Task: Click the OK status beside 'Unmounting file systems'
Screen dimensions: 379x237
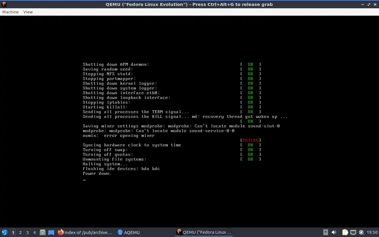Action: [250, 159]
